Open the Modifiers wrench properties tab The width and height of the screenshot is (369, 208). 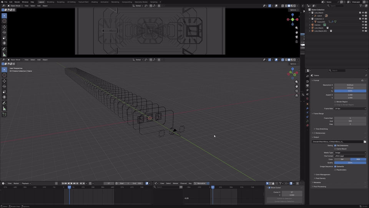click(307, 108)
